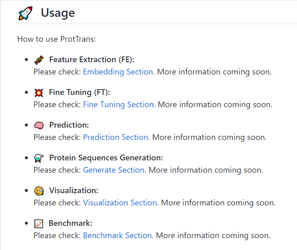
Task: Open the Embedding Section link
Action: point(118,72)
